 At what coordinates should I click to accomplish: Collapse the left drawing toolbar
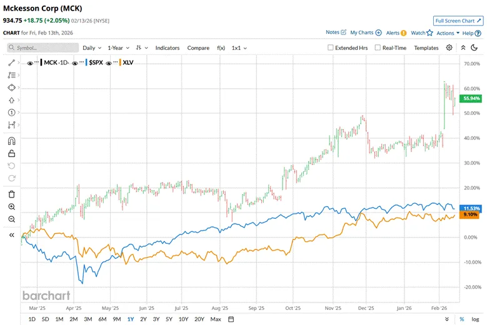(x=11, y=235)
